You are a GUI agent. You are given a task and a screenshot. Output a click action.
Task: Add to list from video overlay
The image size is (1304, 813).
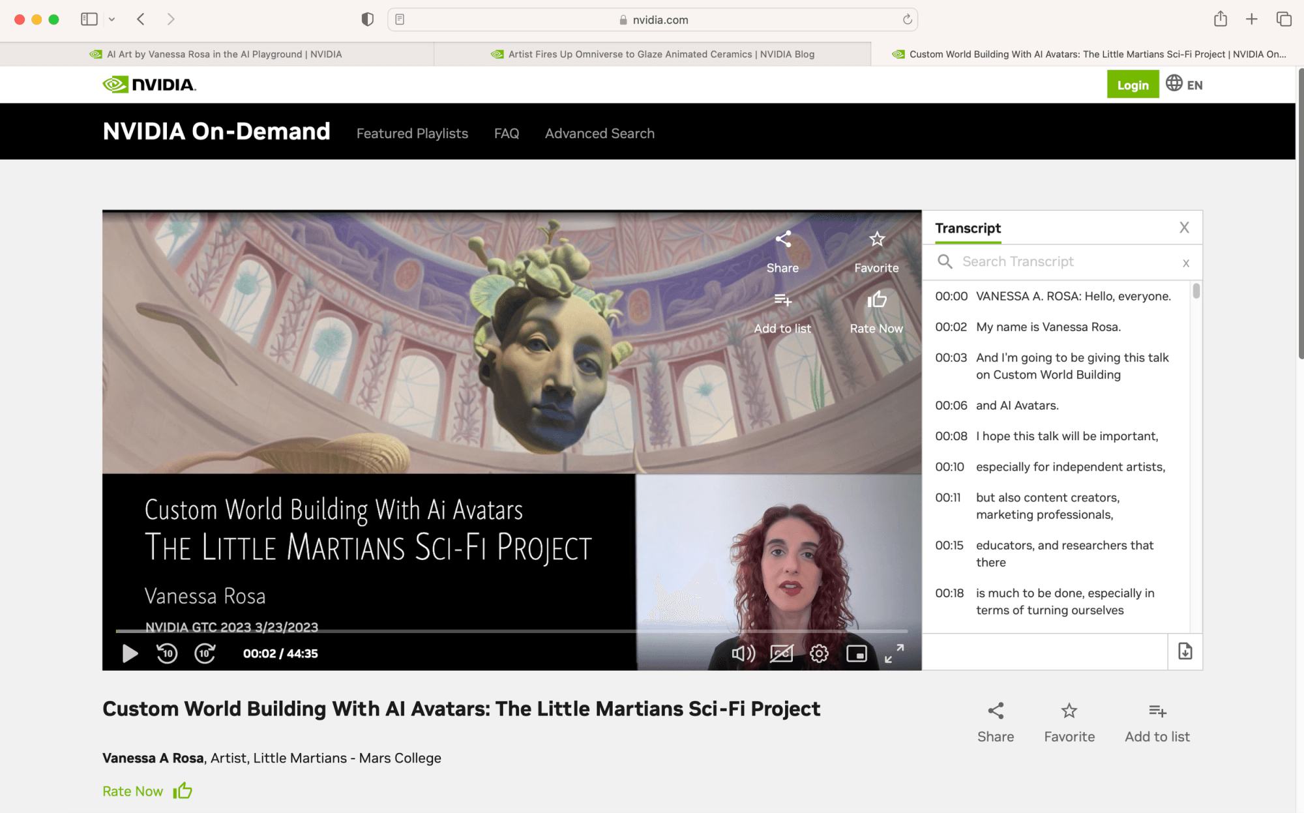click(x=782, y=313)
